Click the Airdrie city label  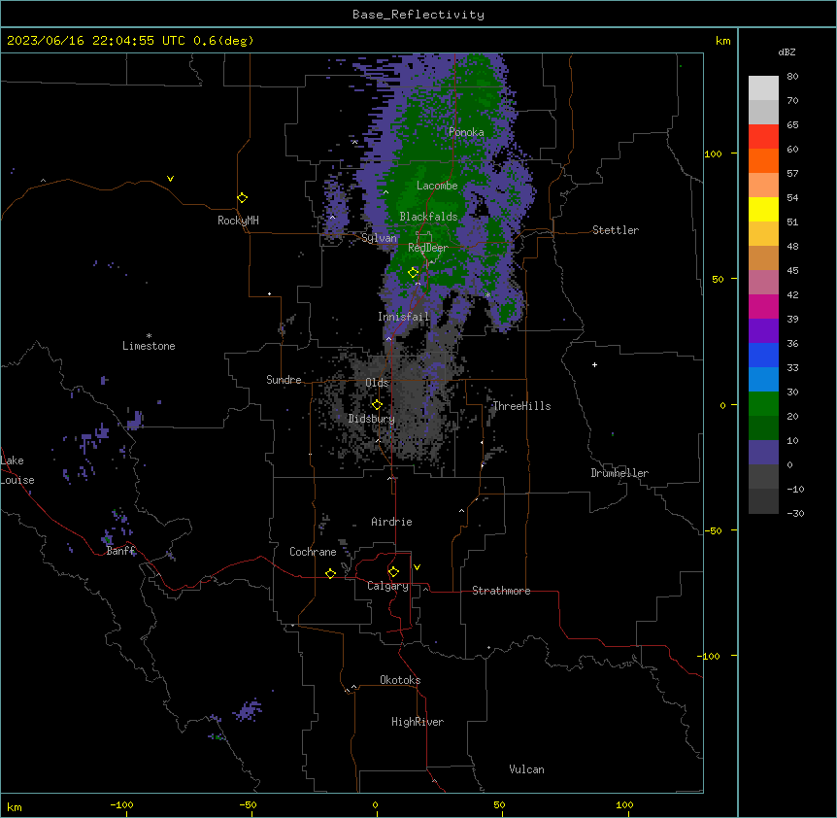coord(391,522)
